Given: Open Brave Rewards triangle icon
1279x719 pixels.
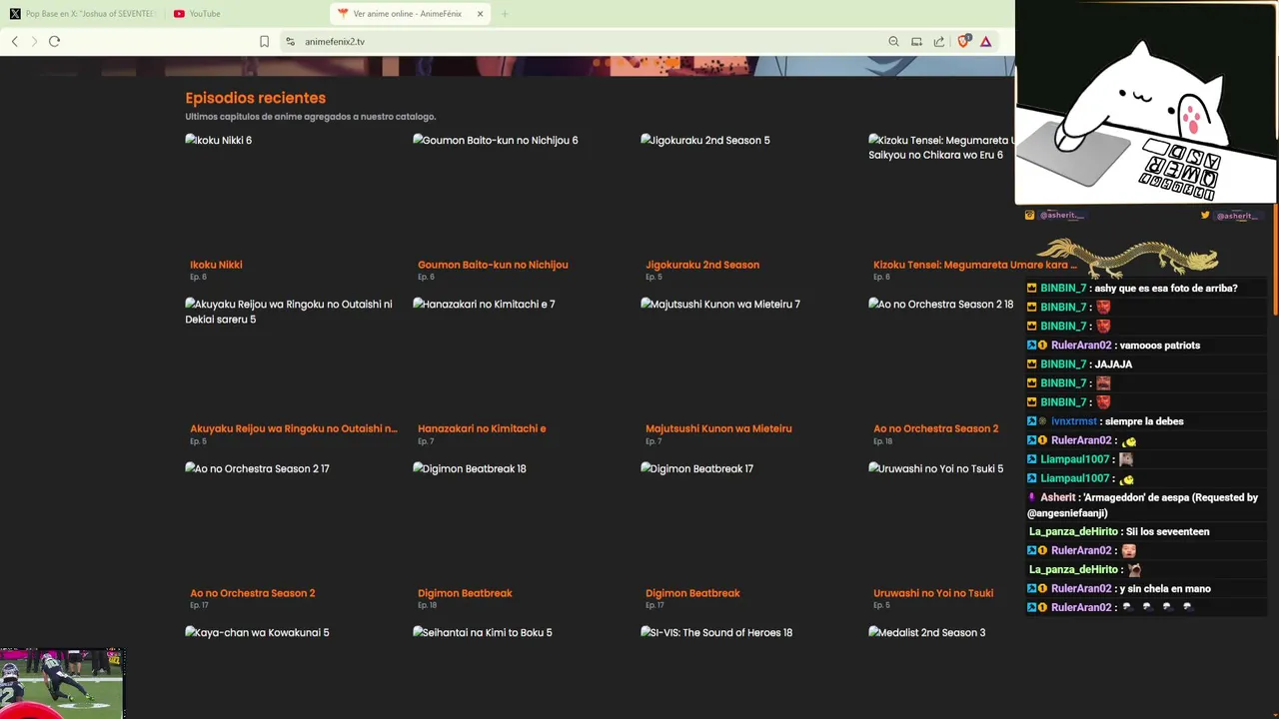Looking at the screenshot, I should coord(985,41).
